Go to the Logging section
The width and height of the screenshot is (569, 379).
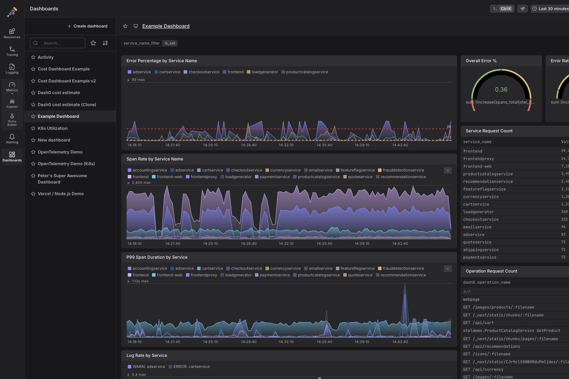click(x=12, y=69)
